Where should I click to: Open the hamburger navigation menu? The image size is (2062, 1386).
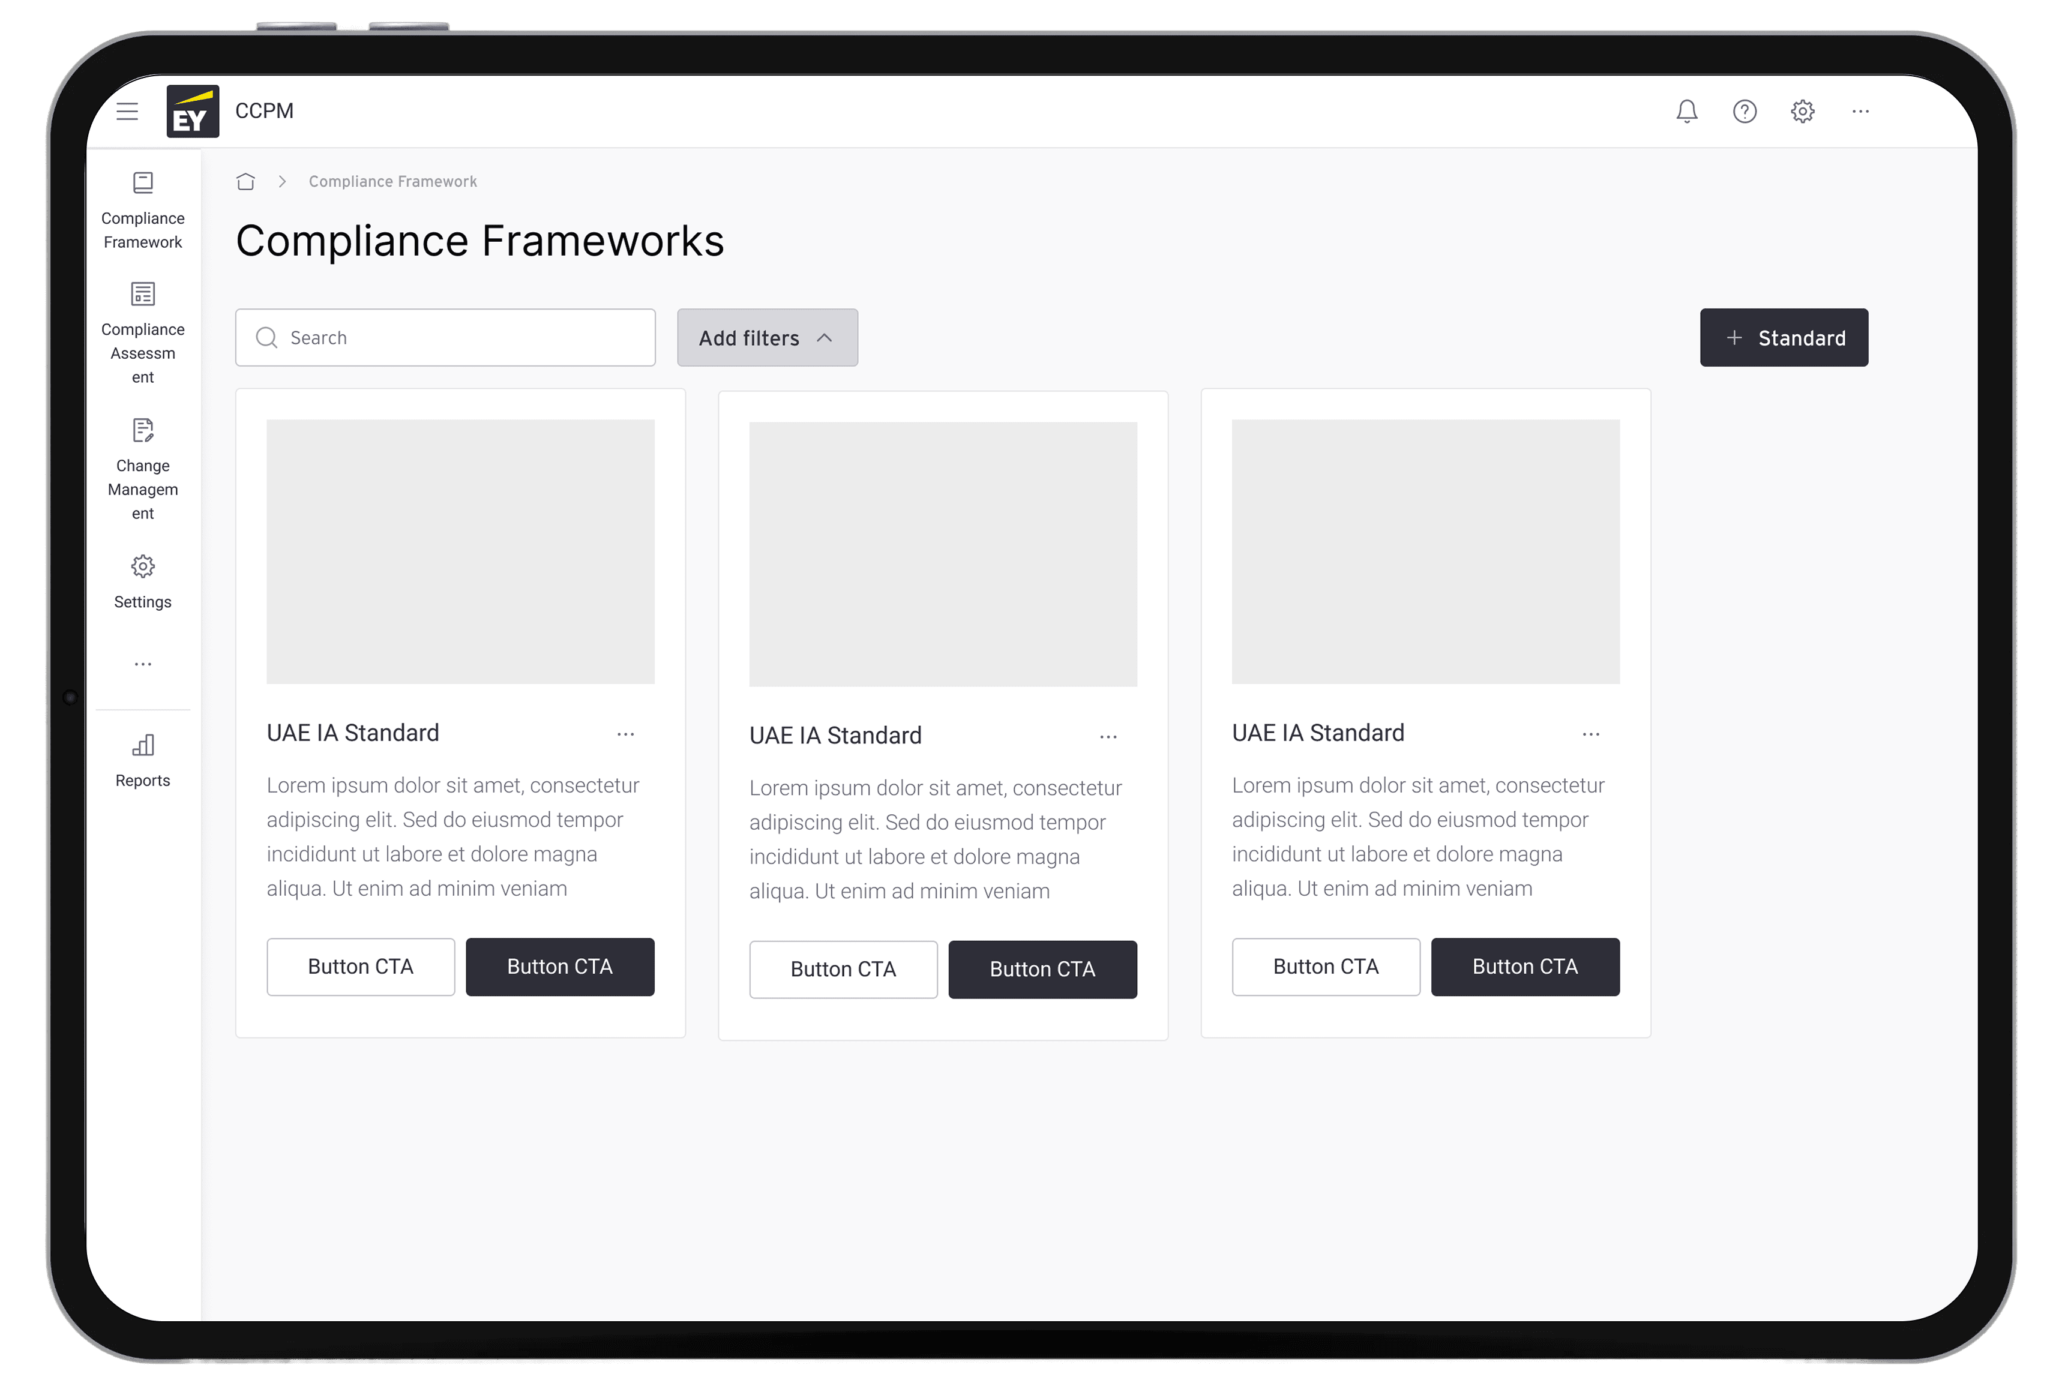coord(127,112)
